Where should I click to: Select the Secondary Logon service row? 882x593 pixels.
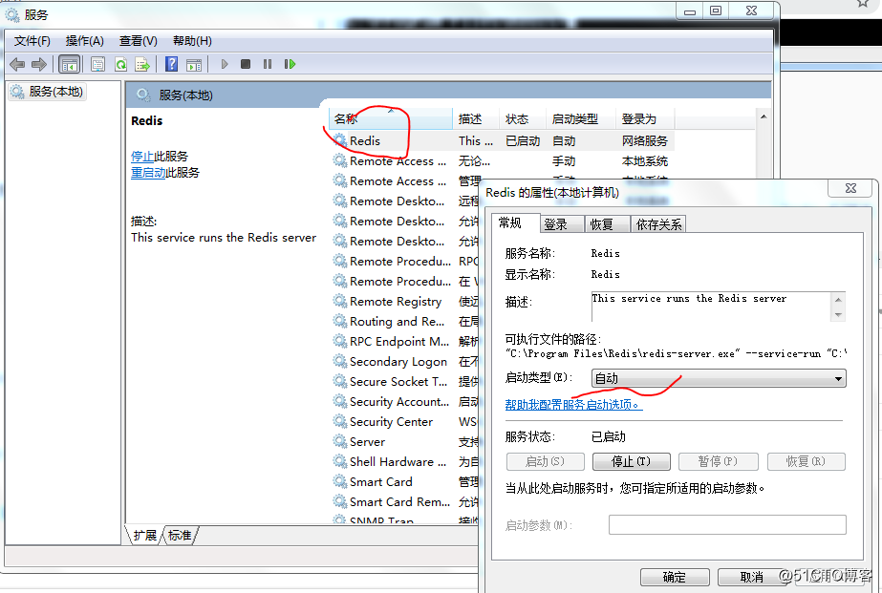pos(404,361)
